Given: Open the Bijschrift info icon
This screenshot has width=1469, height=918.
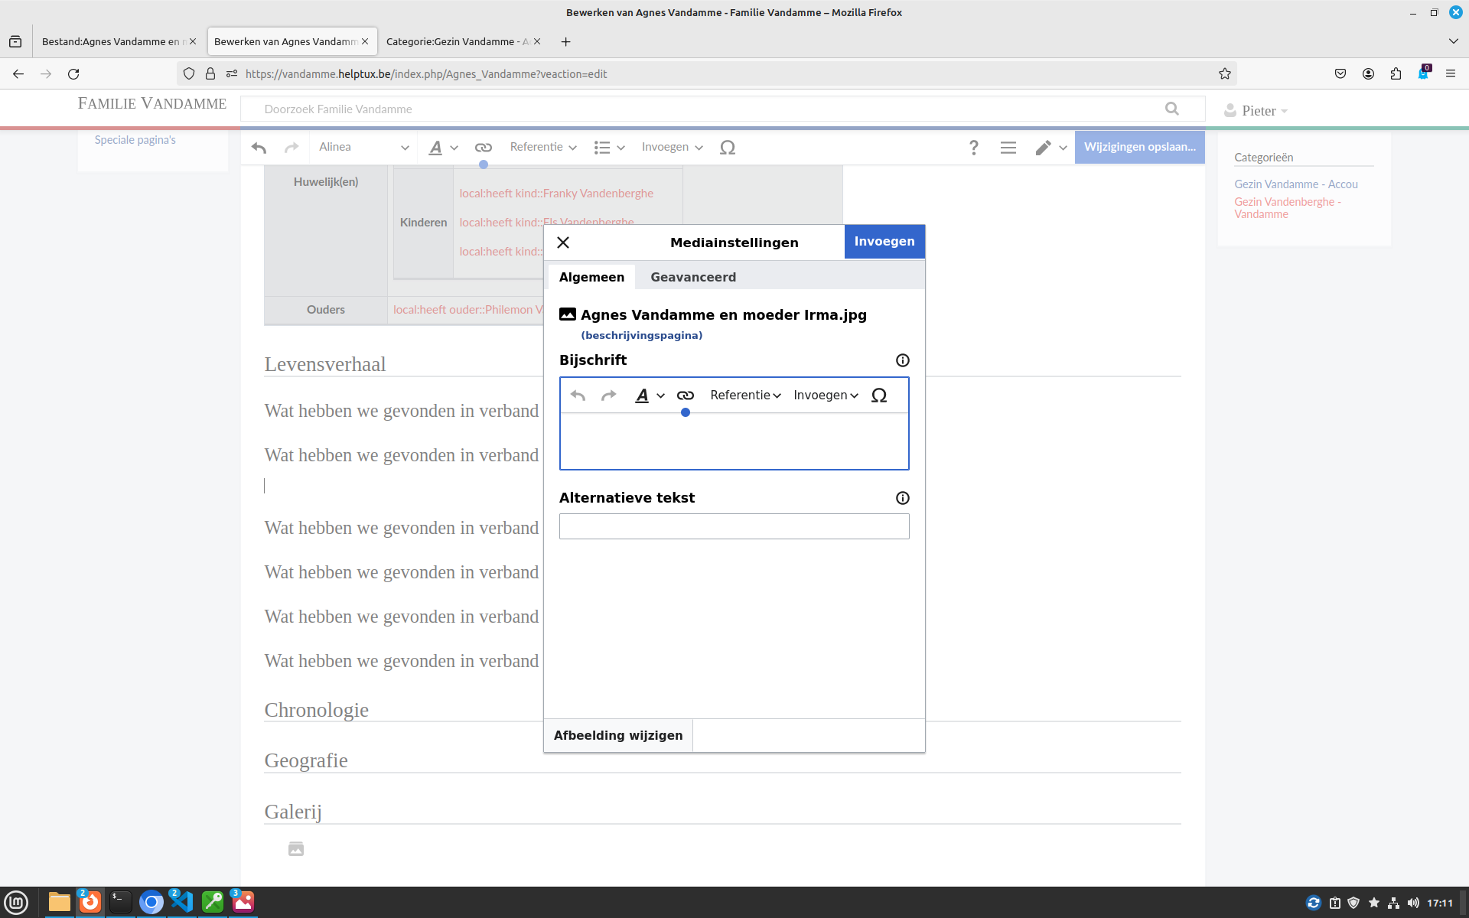Looking at the screenshot, I should [x=902, y=360].
